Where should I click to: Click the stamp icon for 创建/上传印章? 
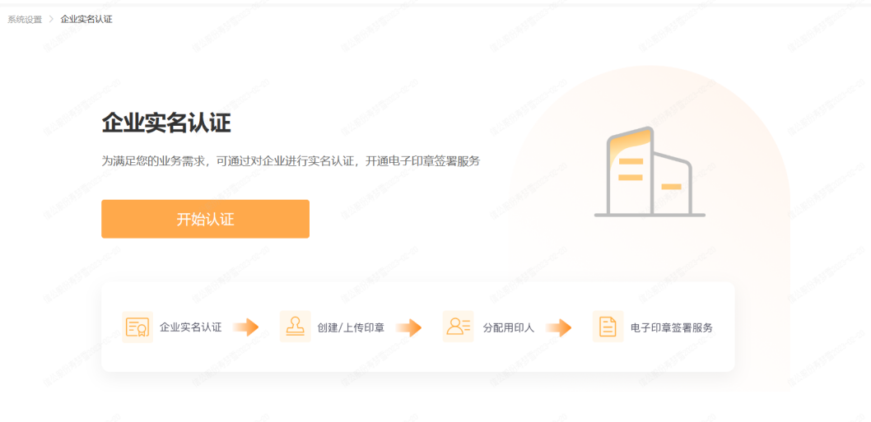(295, 327)
